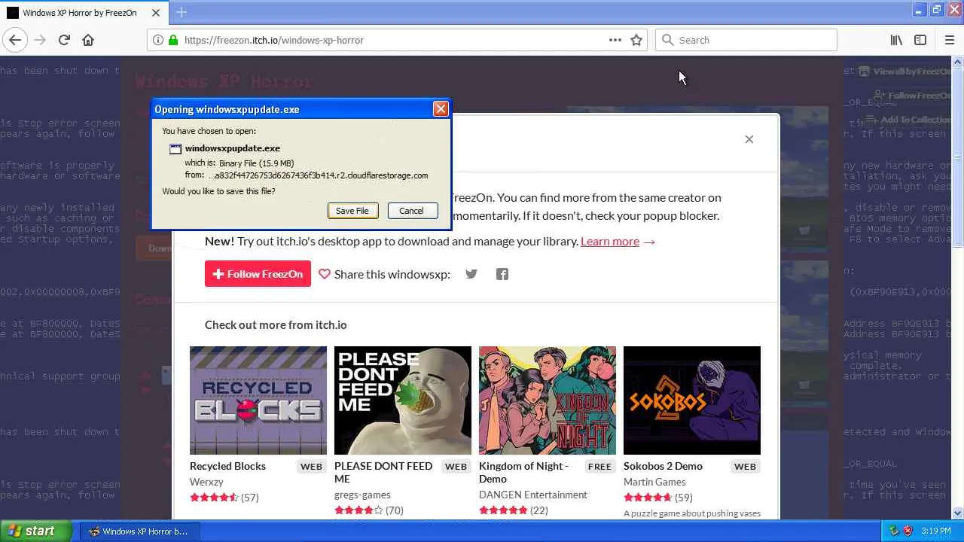964x542 pixels.
Task: Open the Recycled Blocks title link
Action: click(227, 466)
